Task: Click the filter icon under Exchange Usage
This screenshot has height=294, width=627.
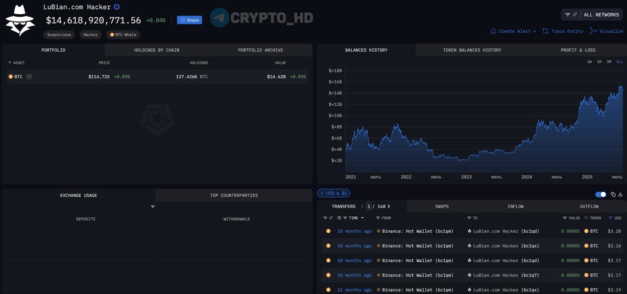Action: 153,207
